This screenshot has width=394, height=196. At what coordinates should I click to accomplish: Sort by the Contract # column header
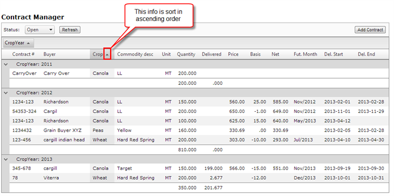pos(23,55)
